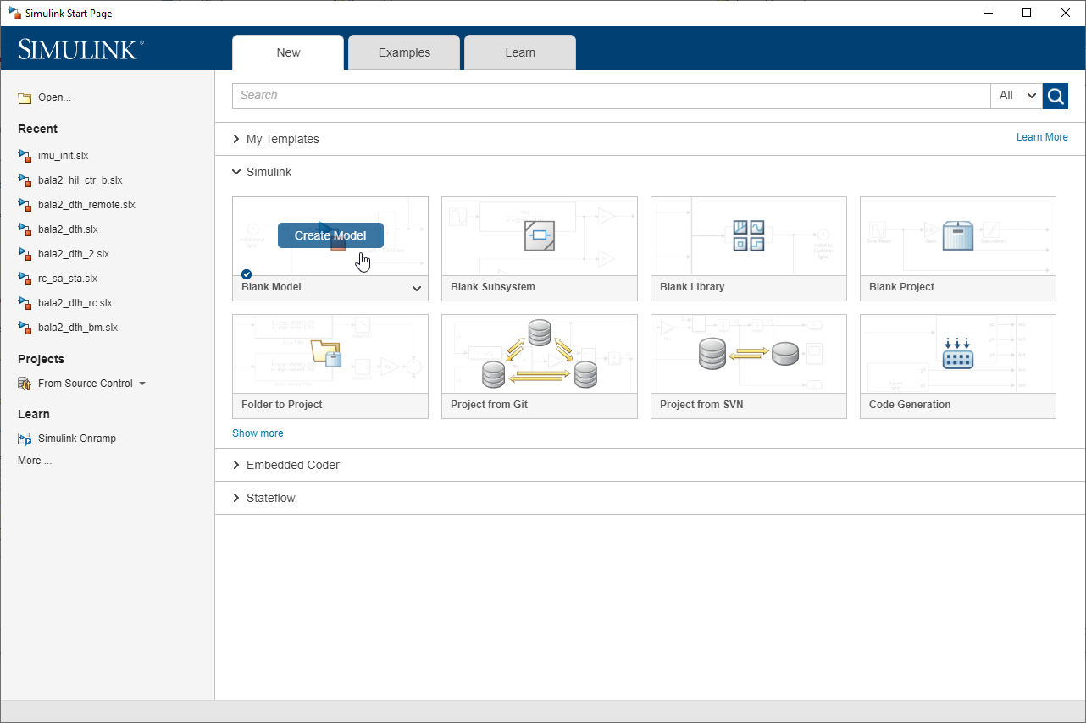Click the Create Model button

(x=330, y=235)
